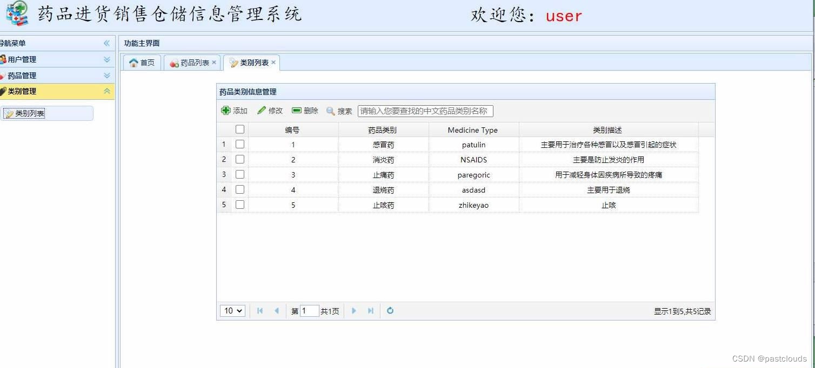
Task: Click the description '用于减轻身体因疾病所导致的疼痛'
Action: tap(609, 175)
